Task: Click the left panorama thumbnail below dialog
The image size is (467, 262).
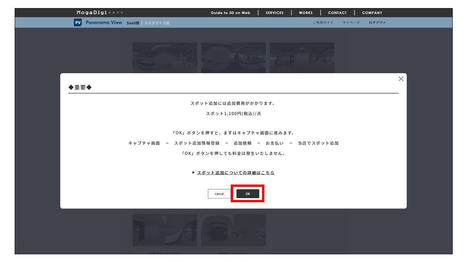Action: click(165, 230)
